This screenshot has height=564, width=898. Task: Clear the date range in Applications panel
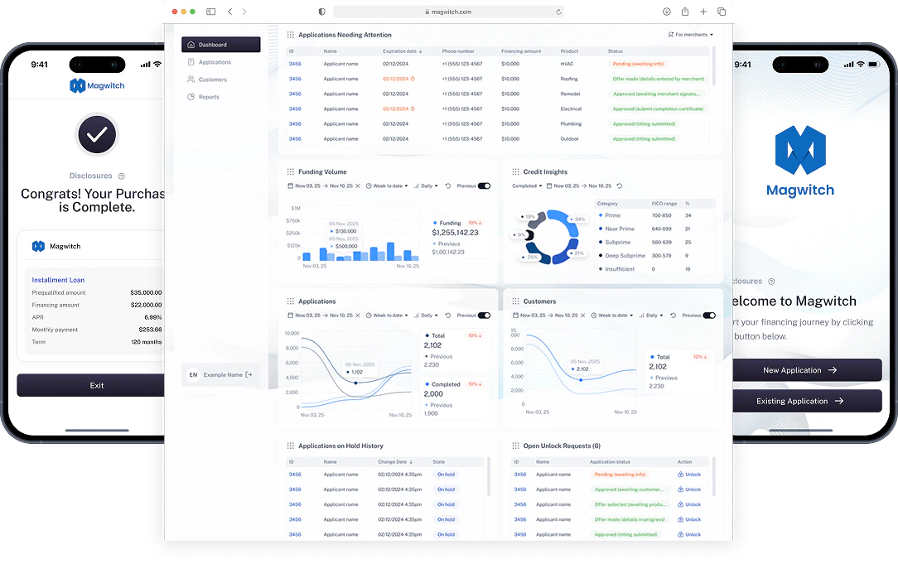coord(358,316)
